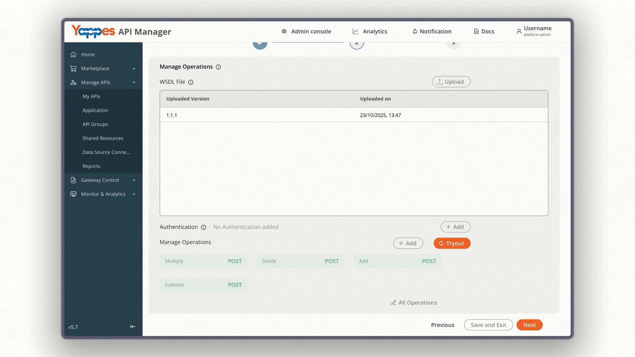
Task: Click the Notification bell icon
Action: (415, 31)
